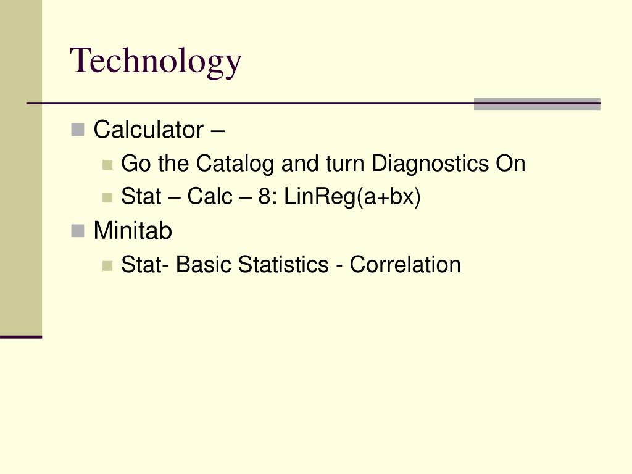Click the olive vertical sidebar strip
This screenshot has height=474, width=632.
tap(21, 167)
